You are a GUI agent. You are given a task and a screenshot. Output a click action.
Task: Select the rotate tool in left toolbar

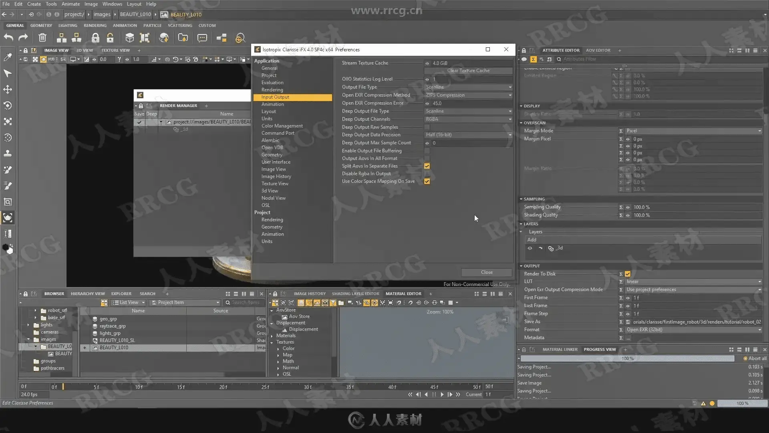(8, 105)
